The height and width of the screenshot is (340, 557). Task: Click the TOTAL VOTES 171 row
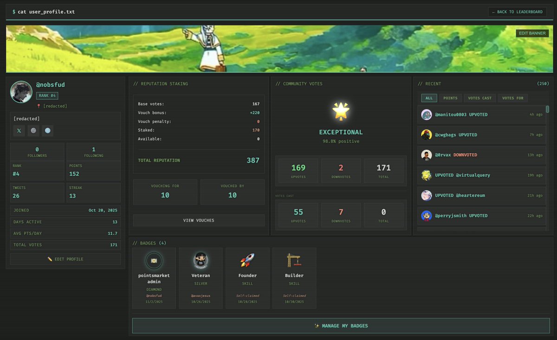click(65, 245)
